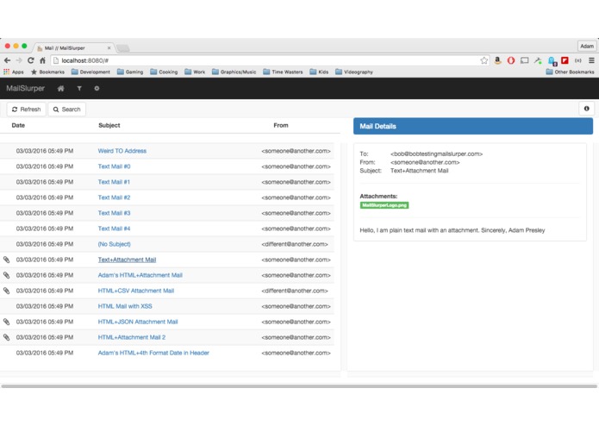Open the settings gear in navbar
Screen dimensions: 599x426
coord(97,88)
